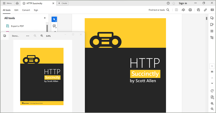Open the Help question mark icon
This screenshot has height=113, width=216.
tap(168, 3)
